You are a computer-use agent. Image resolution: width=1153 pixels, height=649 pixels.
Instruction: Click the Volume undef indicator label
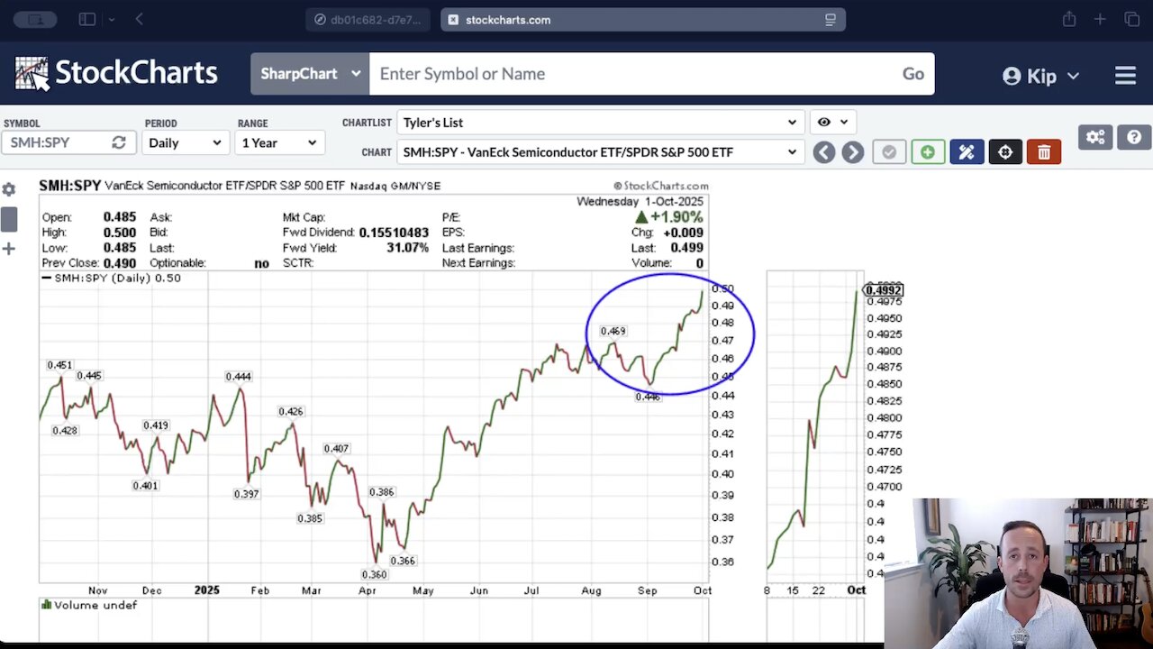point(89,605)
